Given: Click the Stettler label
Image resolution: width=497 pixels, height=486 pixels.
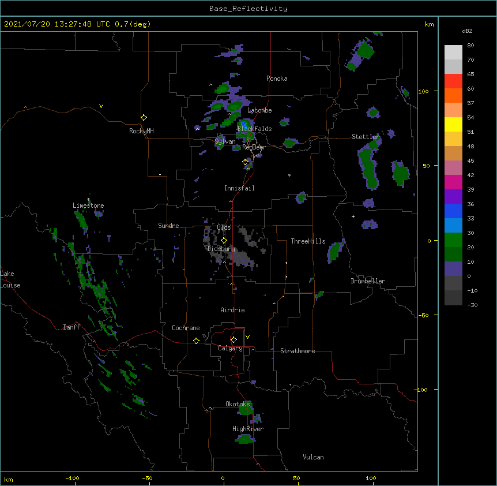Looking at the screenshot, I should (366, 137).
